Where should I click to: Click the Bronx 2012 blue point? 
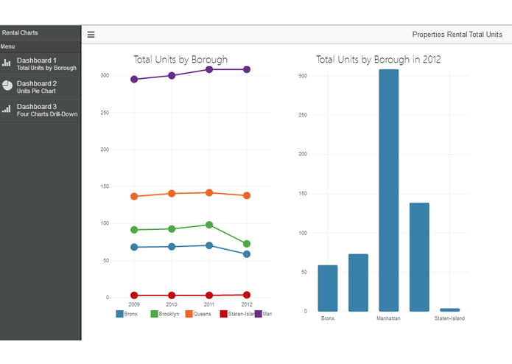pos(247,254)
